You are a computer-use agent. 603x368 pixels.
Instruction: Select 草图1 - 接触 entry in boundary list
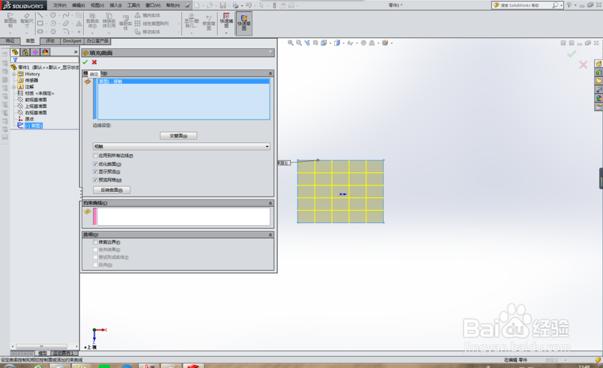coord(183,81)
